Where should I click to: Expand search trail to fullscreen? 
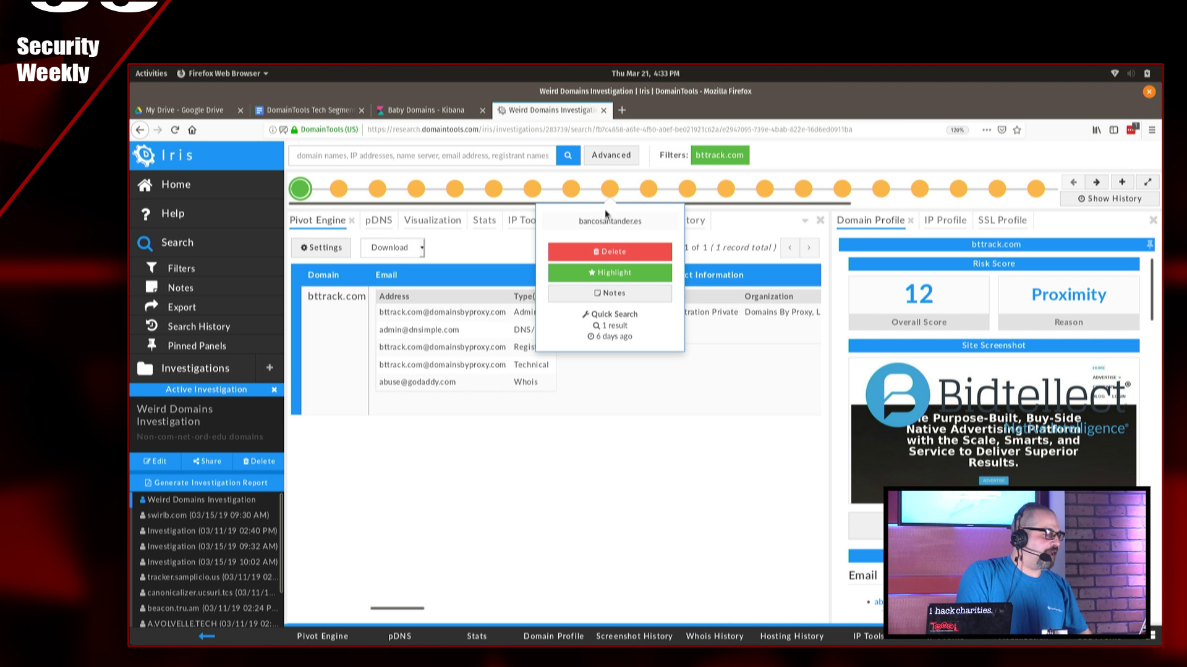[1147, 182]
